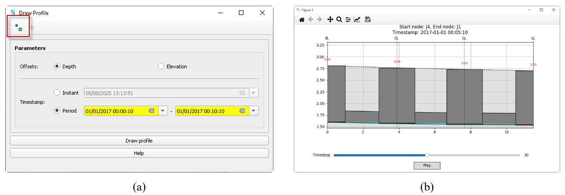Expand the period end time dropdown
Screen dimensions: 565x195
coord(254,111)
